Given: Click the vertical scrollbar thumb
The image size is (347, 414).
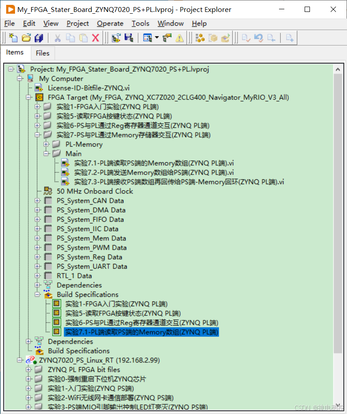Looking at the screenshot, I should pos(338,213).
